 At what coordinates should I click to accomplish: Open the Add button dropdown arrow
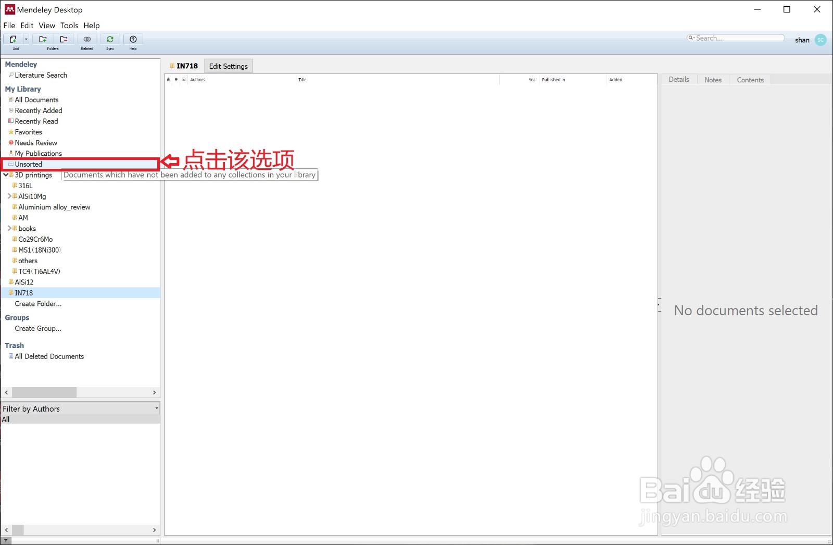pyautogui.click(x=26, y=39)
